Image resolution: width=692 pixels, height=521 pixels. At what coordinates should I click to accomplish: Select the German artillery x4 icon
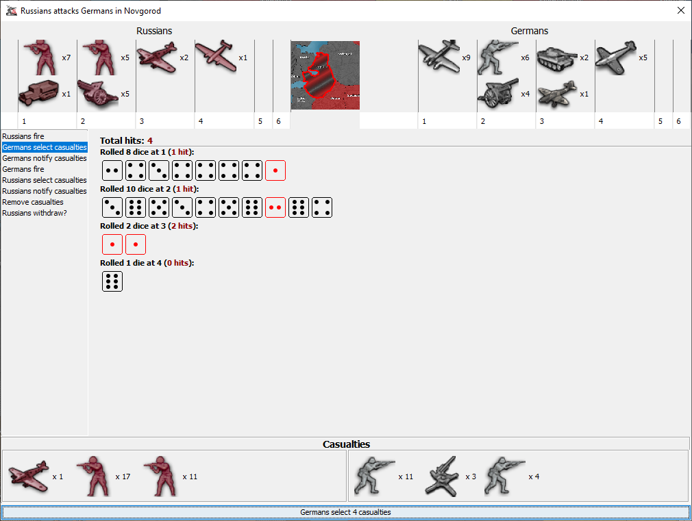(x=497, y=94)
